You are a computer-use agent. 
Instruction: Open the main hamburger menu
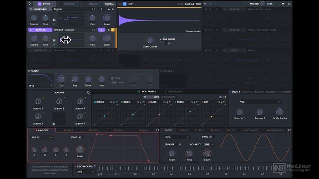pos(289,4)
